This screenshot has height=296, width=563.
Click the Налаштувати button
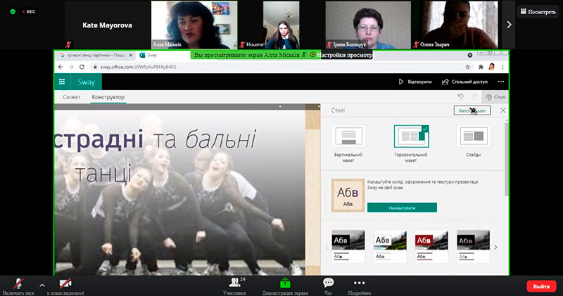point(402,207)
